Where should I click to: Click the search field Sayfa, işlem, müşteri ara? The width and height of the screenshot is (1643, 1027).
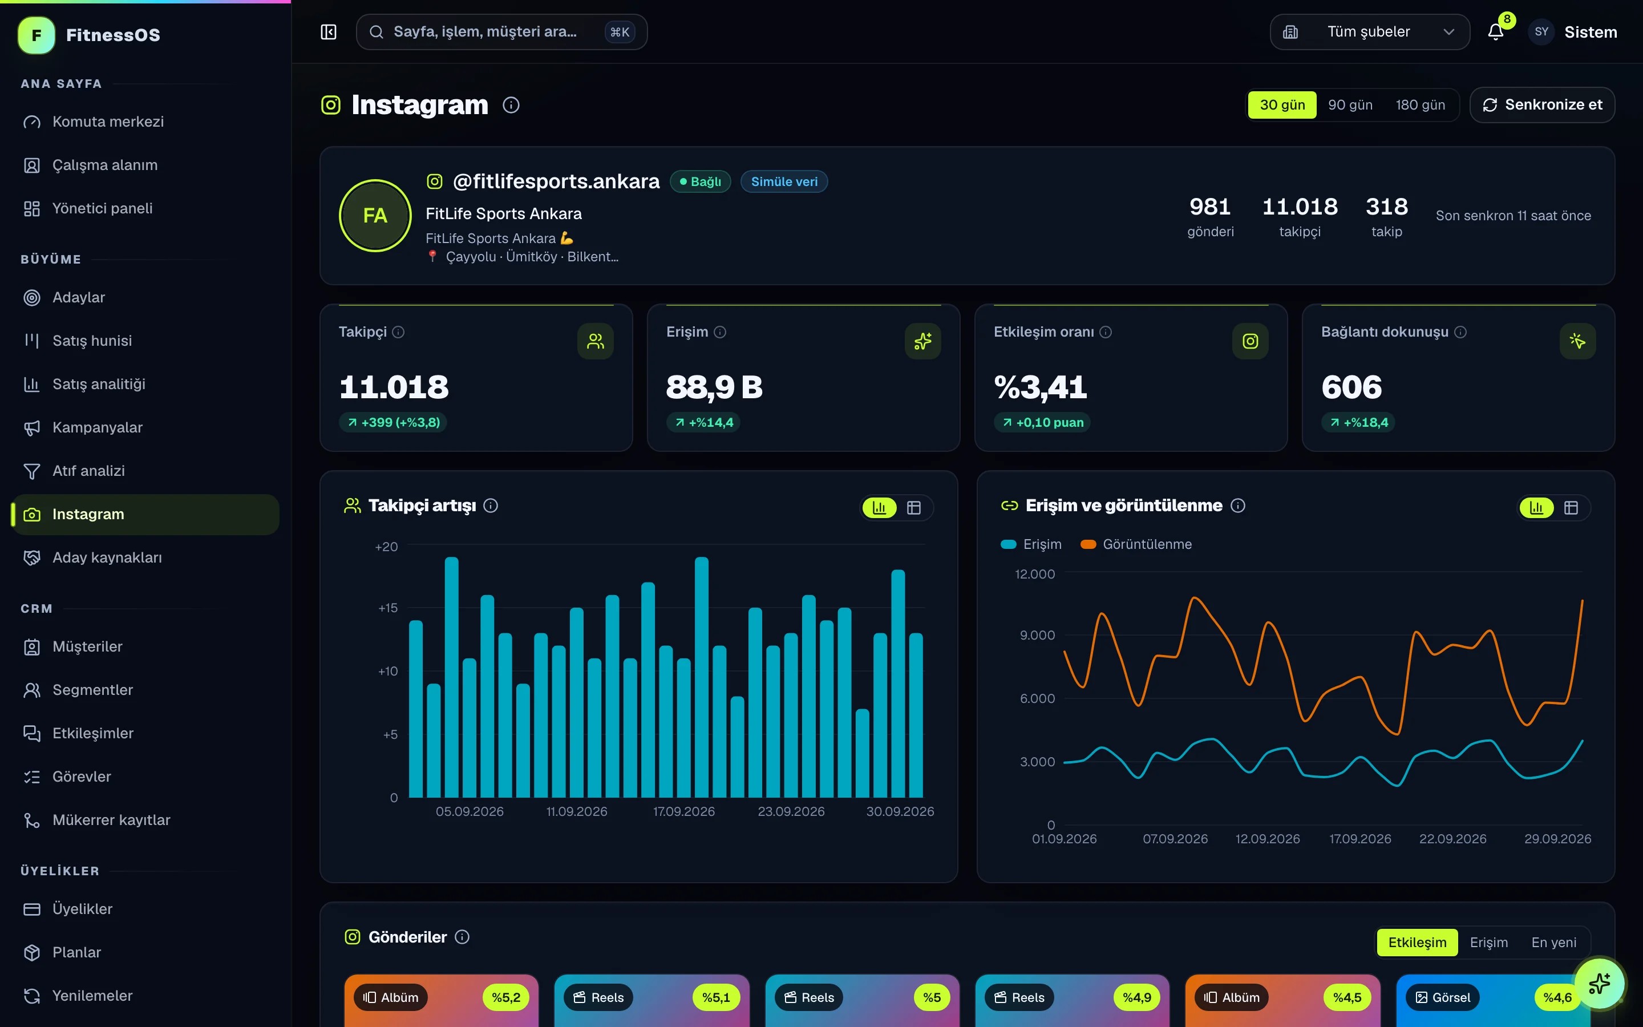(x=501, y=32)
